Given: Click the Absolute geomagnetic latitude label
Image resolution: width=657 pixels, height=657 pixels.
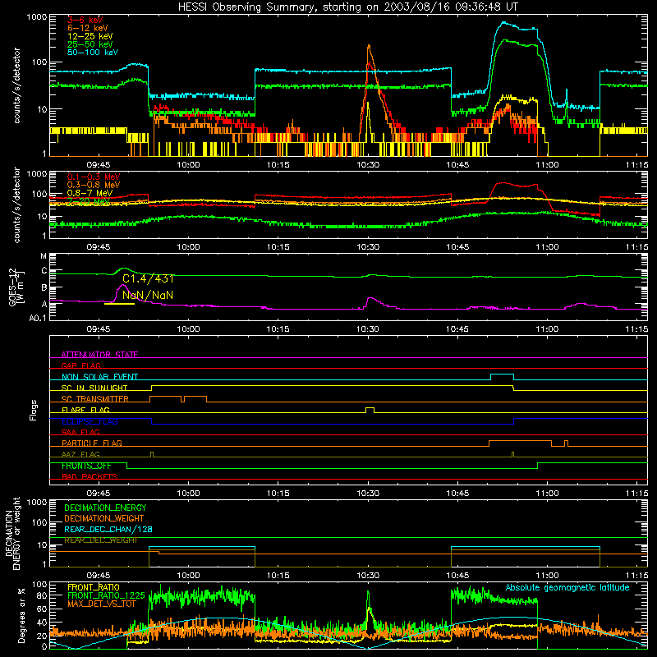Looking at the screenshot, I should [567, 588].
